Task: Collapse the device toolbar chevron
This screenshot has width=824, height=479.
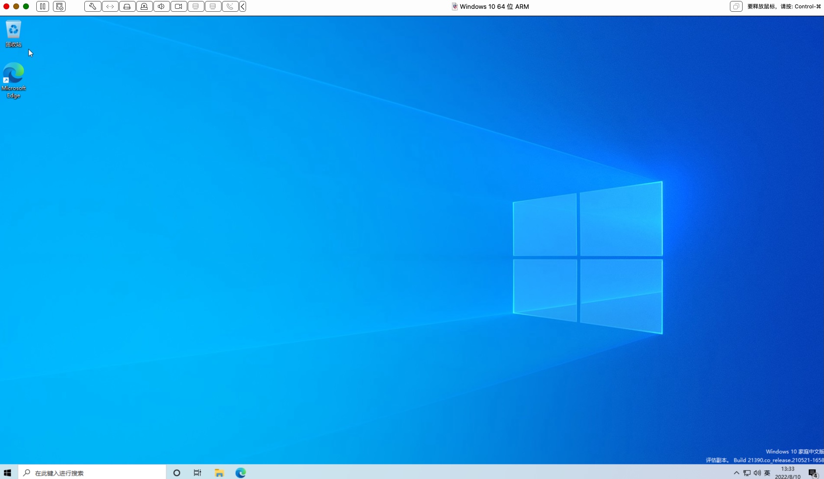Action: click(243, 6)
